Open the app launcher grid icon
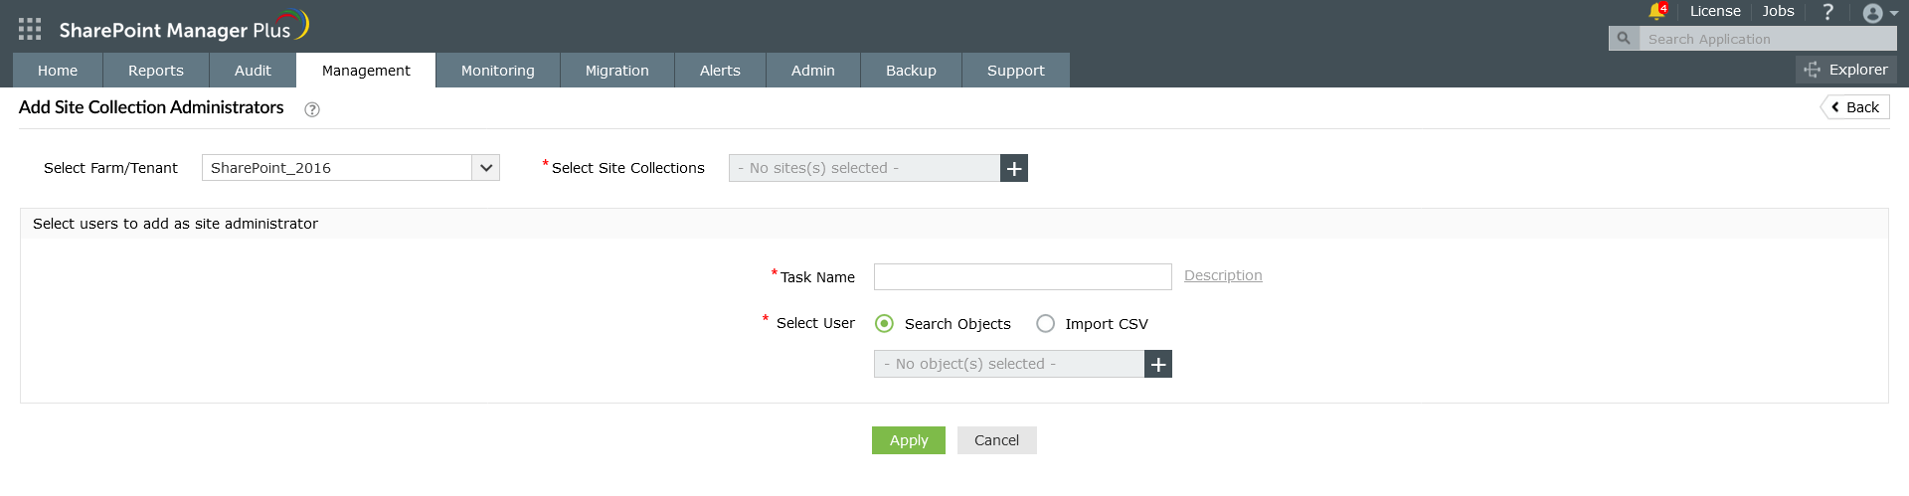1909x496 pixels. point(30,29)
